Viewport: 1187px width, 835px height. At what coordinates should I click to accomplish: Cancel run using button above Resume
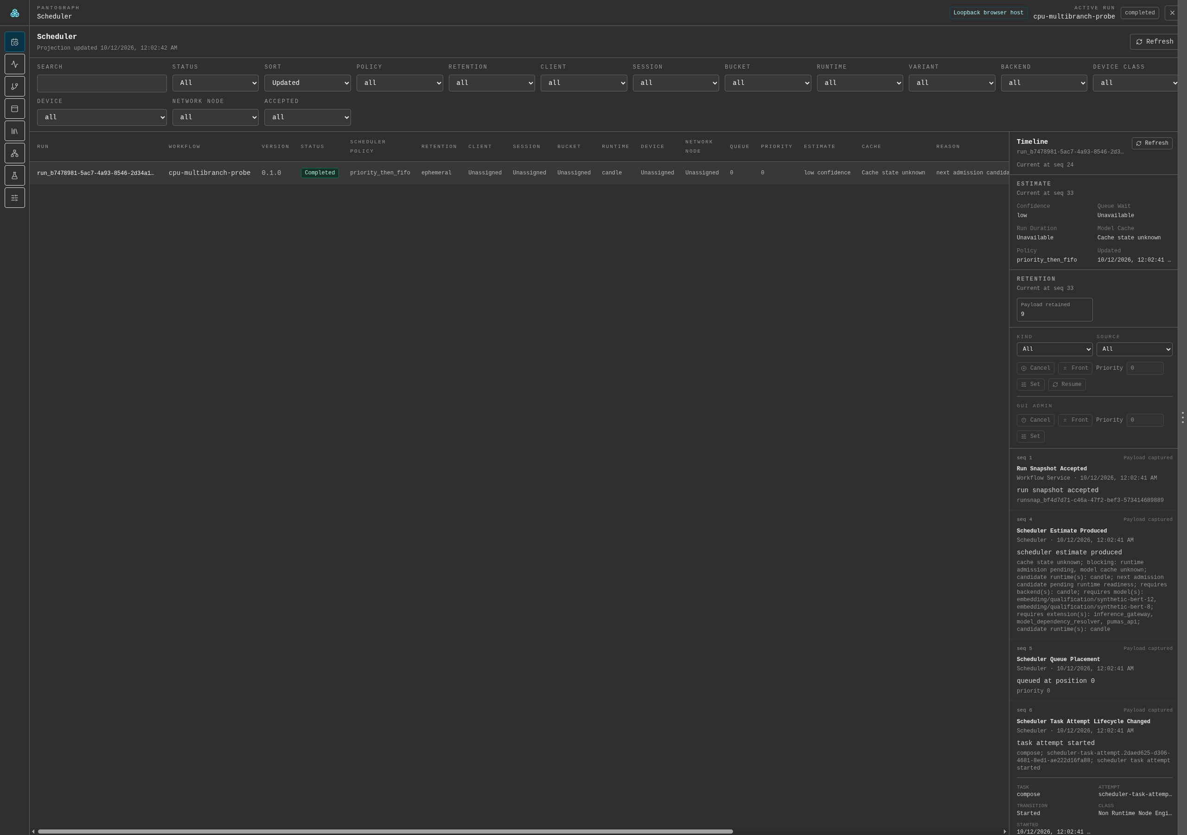(x=1035, y=368)
